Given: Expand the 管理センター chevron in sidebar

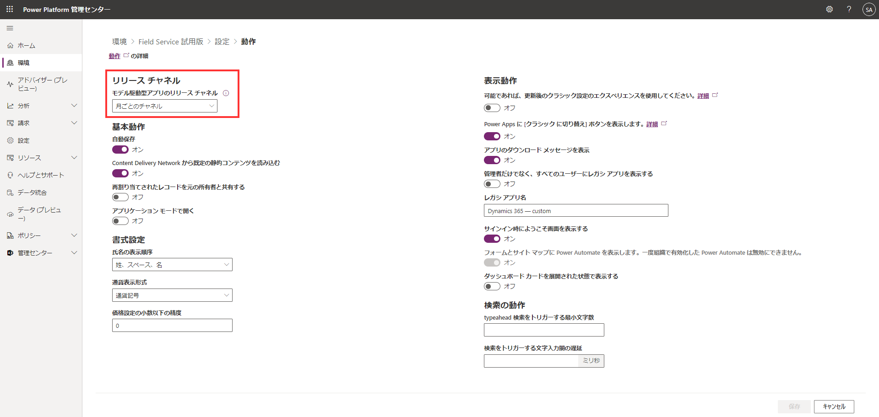Looking at the screenshot, I should 74,253.
